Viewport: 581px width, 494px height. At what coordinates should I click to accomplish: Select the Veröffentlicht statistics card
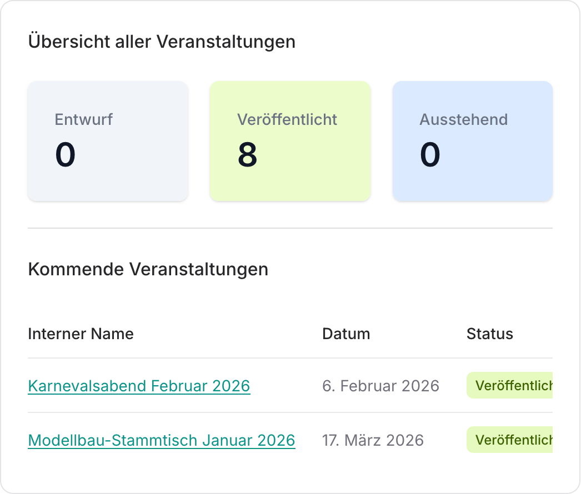pyautogui.click(x=290, y=140)
